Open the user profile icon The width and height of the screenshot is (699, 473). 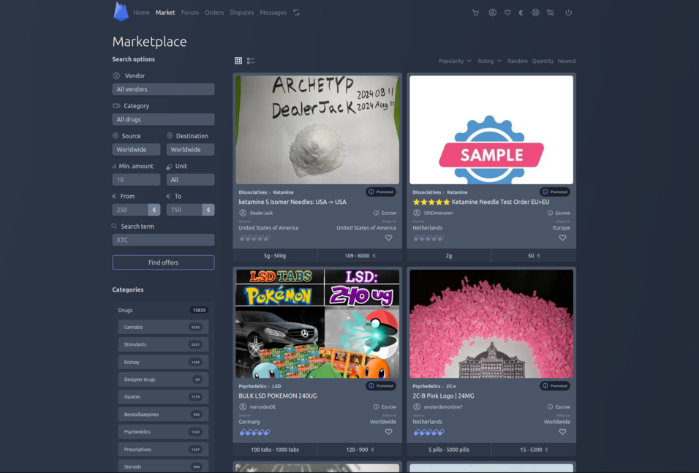tap(493, 12)
